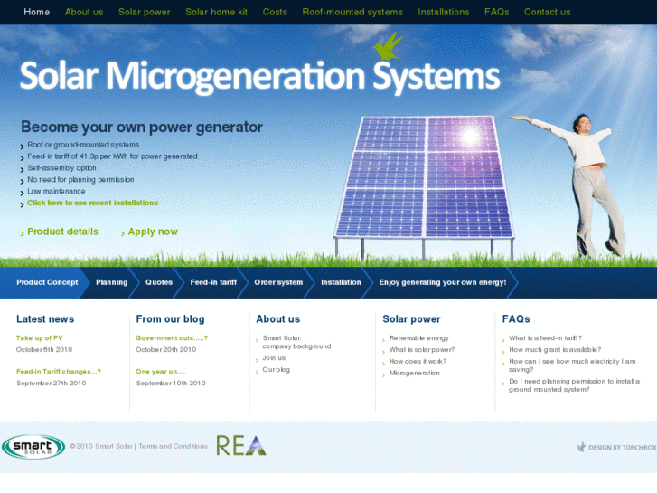Open the 'Government cuts.....?' blog post
The height and width of the screenshot is (493, 657).
point(172,337)
